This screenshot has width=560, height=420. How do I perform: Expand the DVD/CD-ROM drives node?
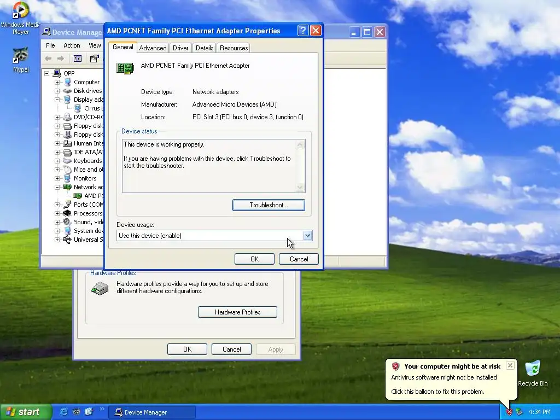(57, 117)
